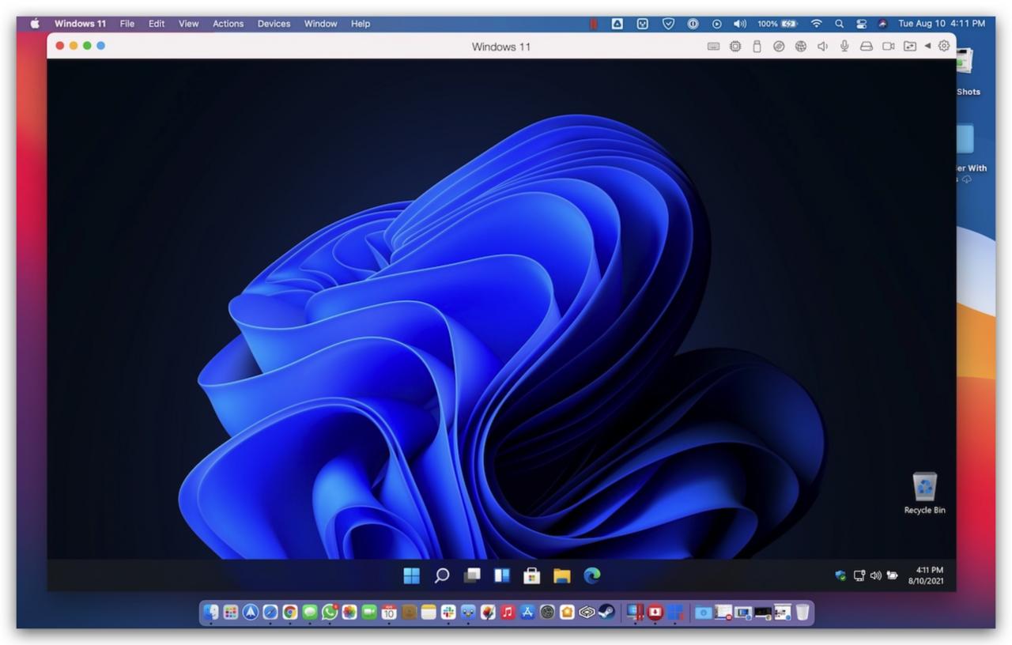The height and width of the screenshot is (645, 1012).
Task: Launch Microsoft Store from the taskbar
Action: [531, 575]
